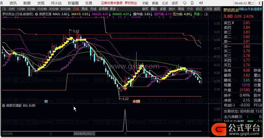Click the 财 marker at chart bottom
Screen dimensions: 264x138
(x=46, y=101)
